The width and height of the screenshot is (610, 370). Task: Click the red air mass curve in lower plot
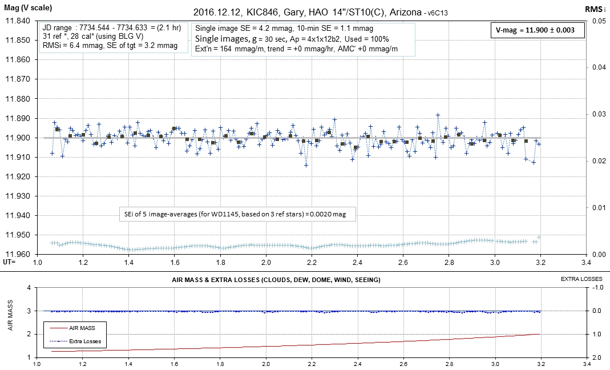coord(342,344)
